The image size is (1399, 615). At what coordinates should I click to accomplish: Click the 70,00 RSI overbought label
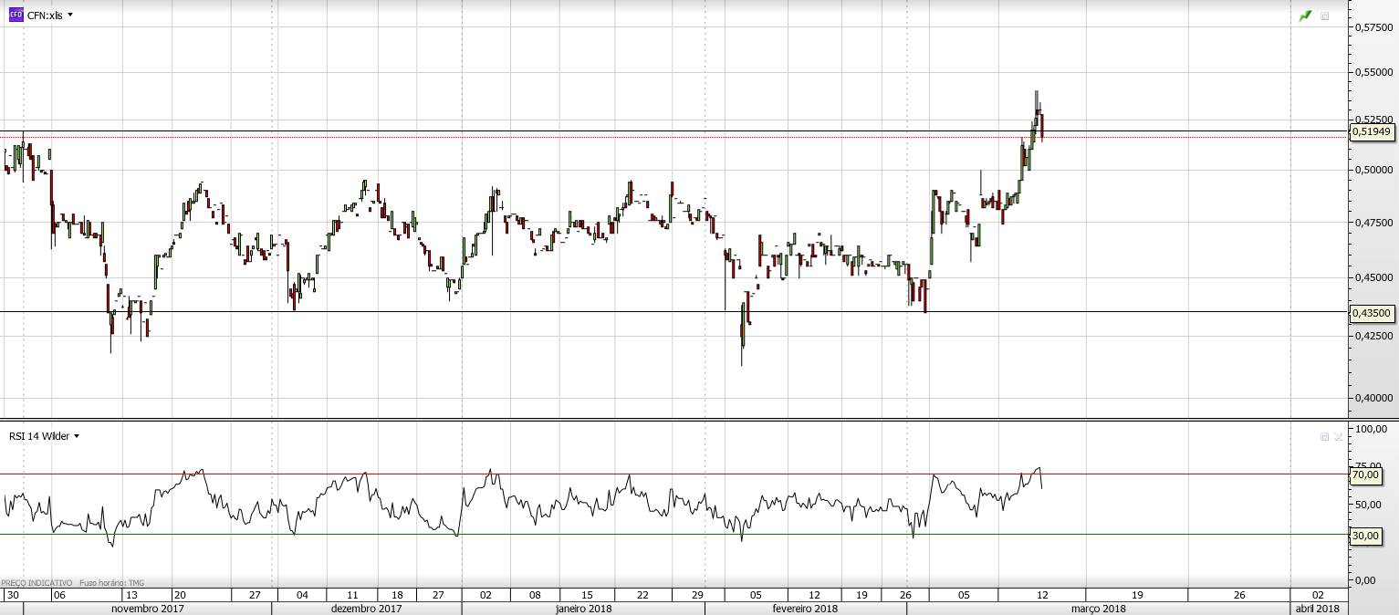point(1365,474)
